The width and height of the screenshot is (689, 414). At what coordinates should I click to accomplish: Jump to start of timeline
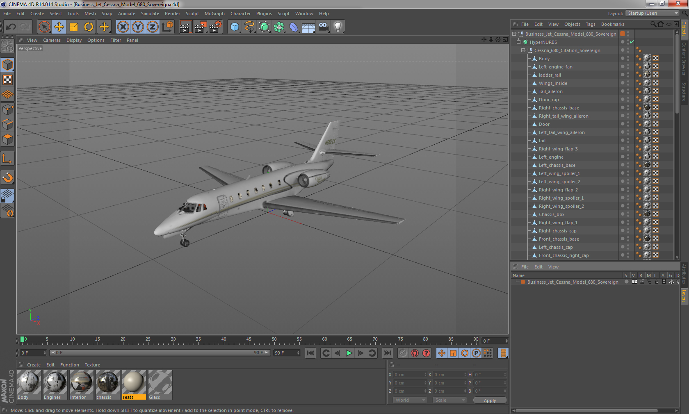(x=310, y=353)
